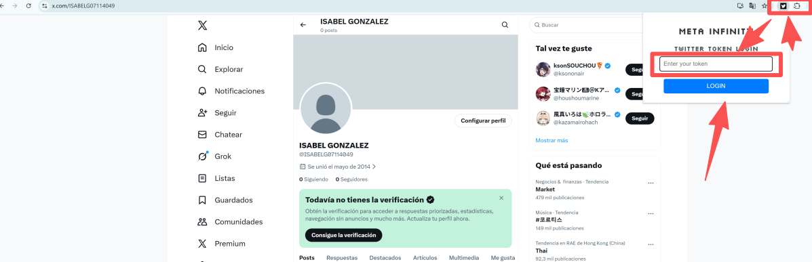Switch to the Artículos tab

pos(425,257)
